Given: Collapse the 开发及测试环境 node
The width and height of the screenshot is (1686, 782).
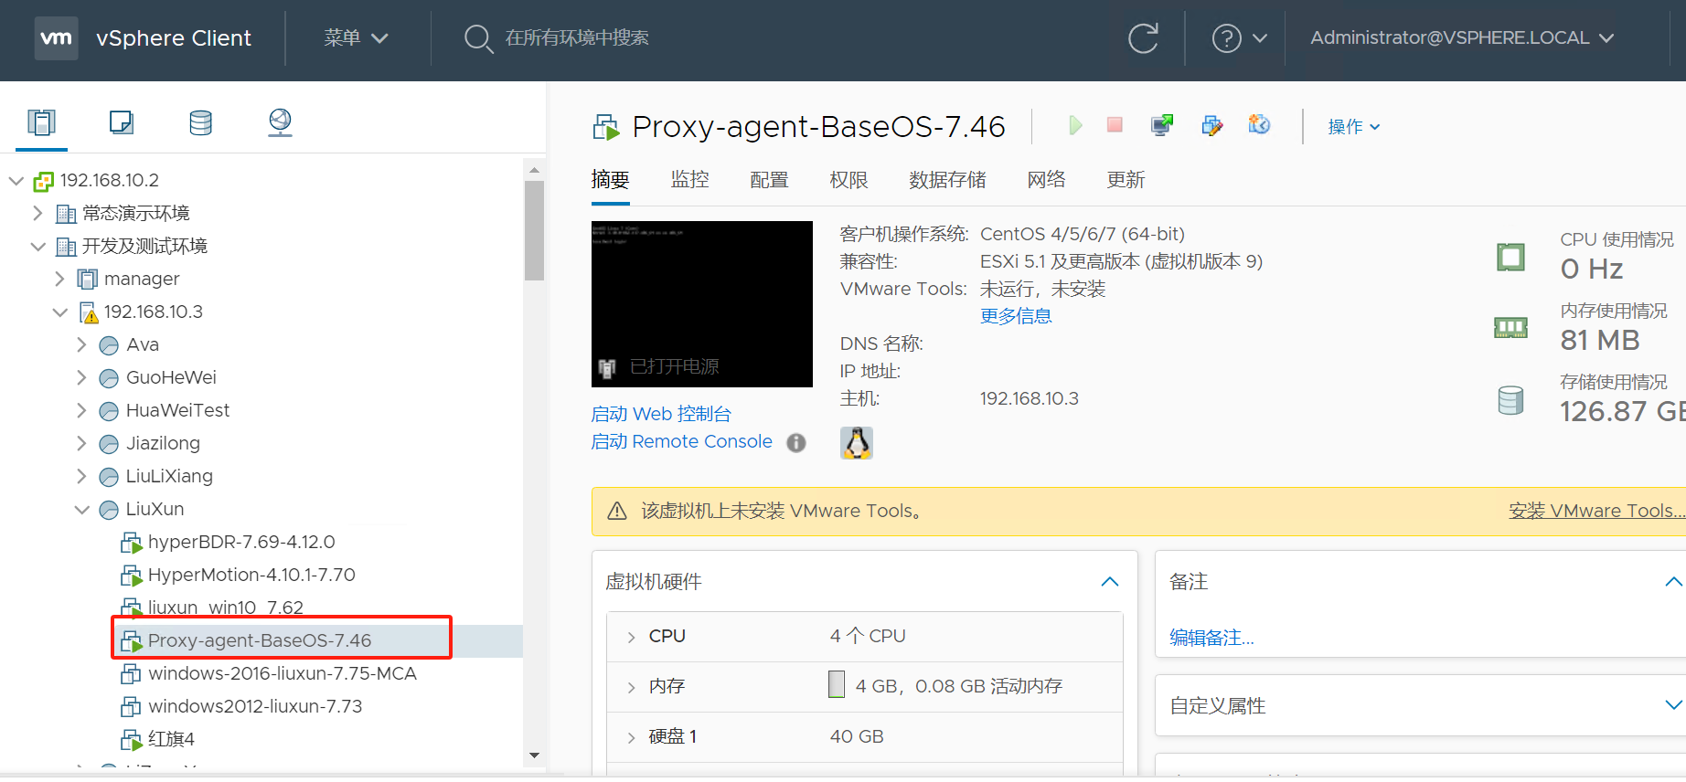Looking at the screenshot, I should click(x=37, y=247).
